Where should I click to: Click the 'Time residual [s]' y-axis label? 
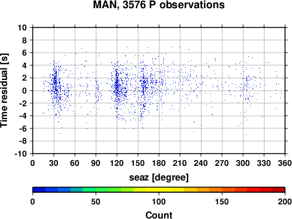click(x=4, y=91)
